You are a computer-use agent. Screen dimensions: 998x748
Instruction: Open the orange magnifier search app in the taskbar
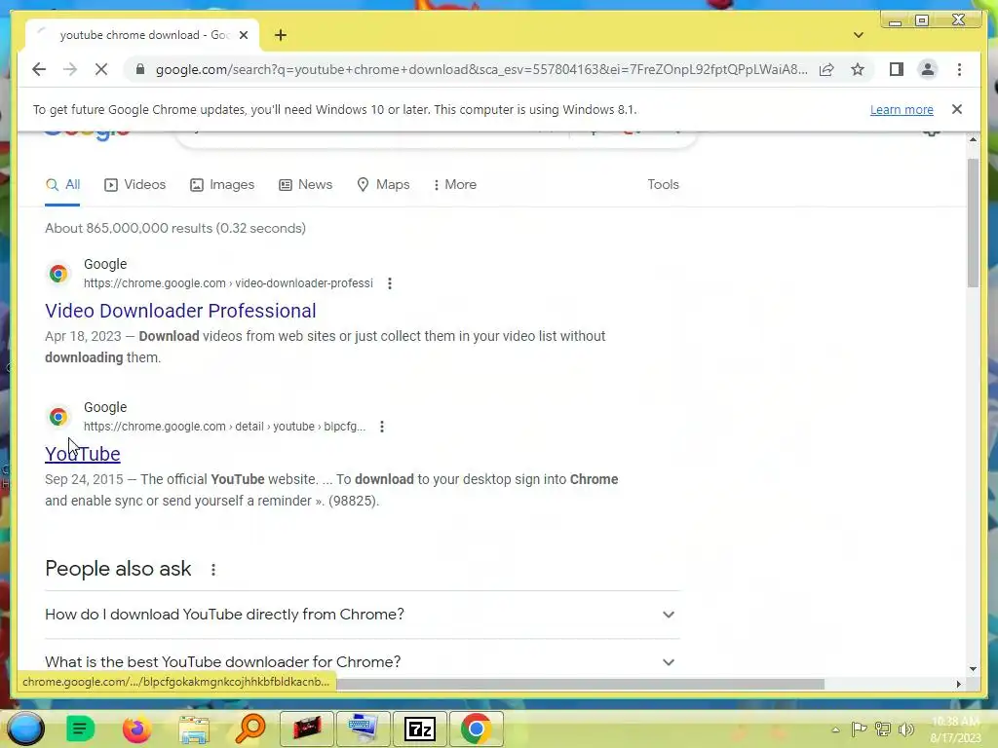(250, 729)
